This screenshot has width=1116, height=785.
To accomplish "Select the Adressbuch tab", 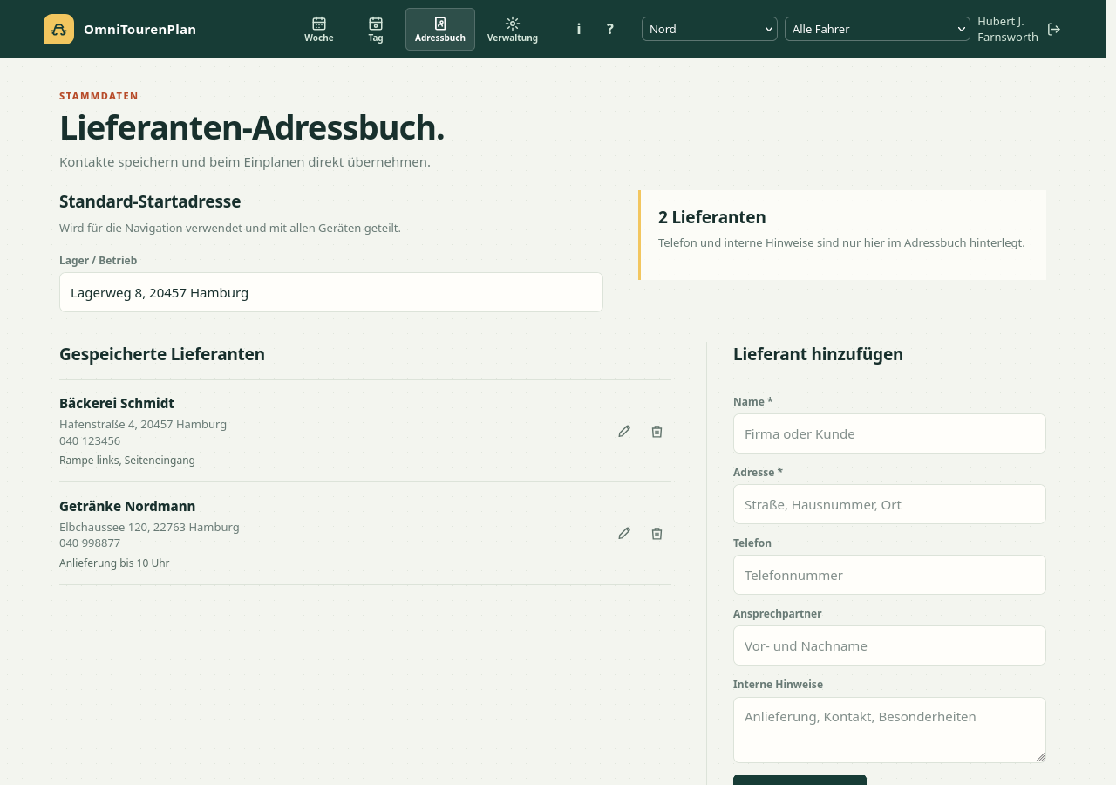I will click(x=440, y=29).
